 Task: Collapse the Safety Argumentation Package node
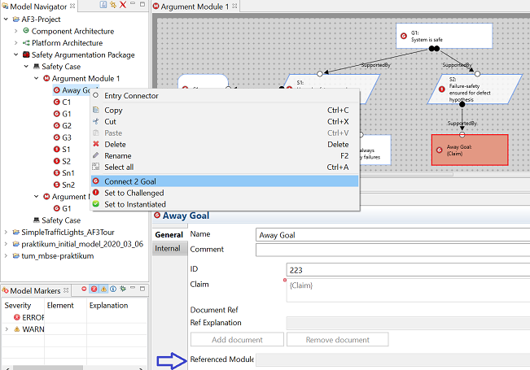coord(16,54)
